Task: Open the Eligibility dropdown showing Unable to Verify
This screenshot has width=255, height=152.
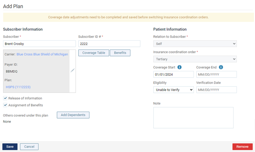Action: 173,90
